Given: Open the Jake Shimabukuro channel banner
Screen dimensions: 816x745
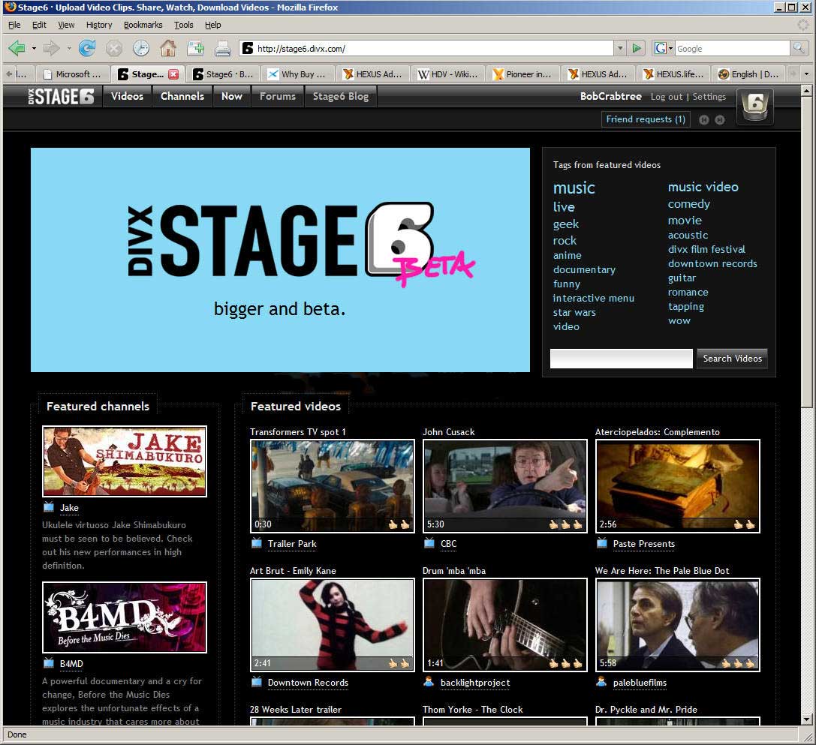Looking at the screenshot, I should (125, 461).
